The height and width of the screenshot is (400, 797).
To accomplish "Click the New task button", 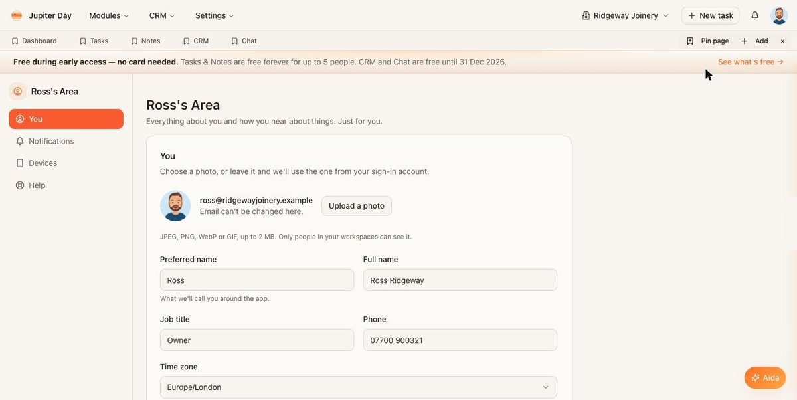I will [710, 15].
